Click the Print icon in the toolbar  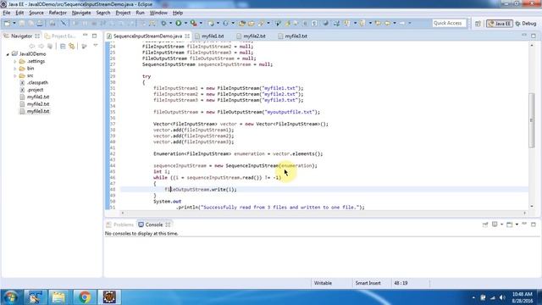pos(40,23)
